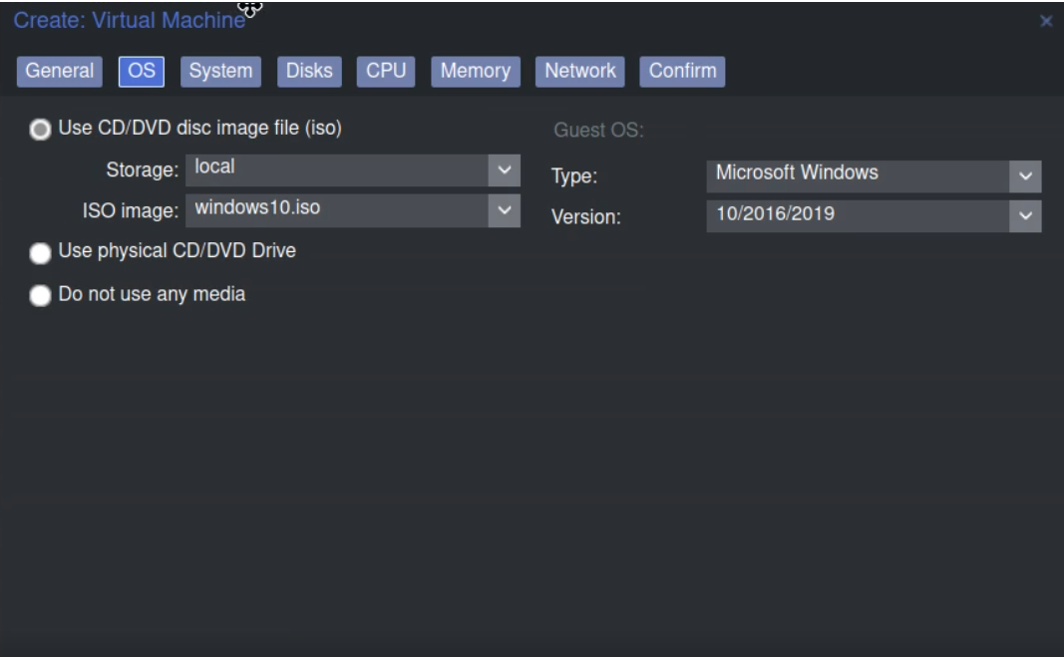Image resolution: width=1064 pixels, height=657 pixels.
Task: Open the System tab
Action: coord(220,71)
